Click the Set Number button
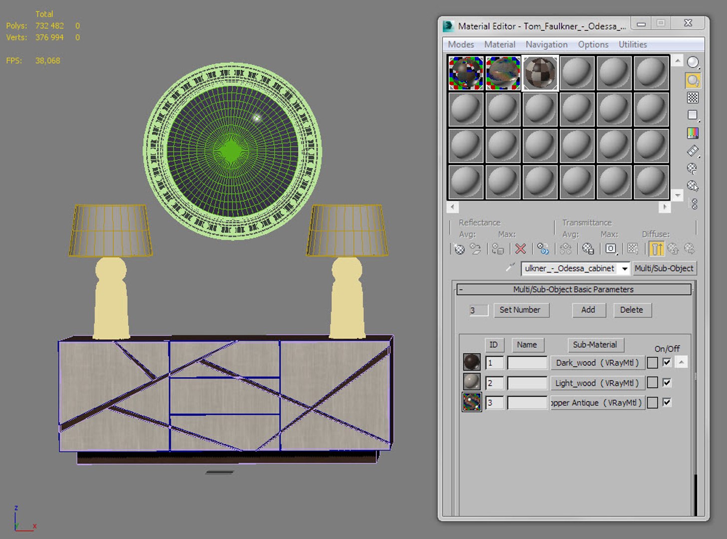 tap(521, 310)
